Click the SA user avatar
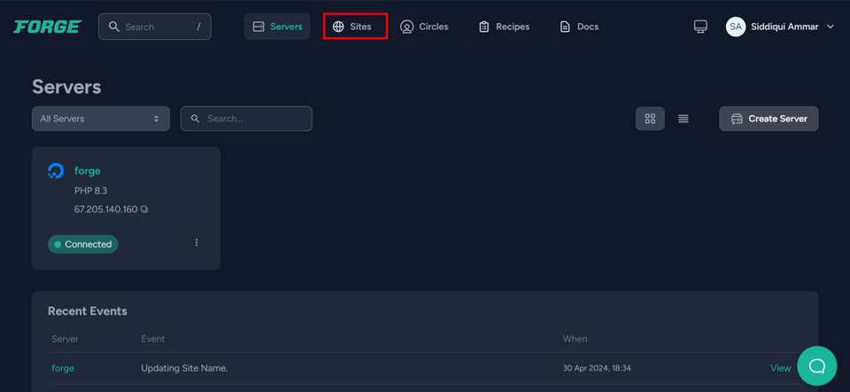 [735, 27]
